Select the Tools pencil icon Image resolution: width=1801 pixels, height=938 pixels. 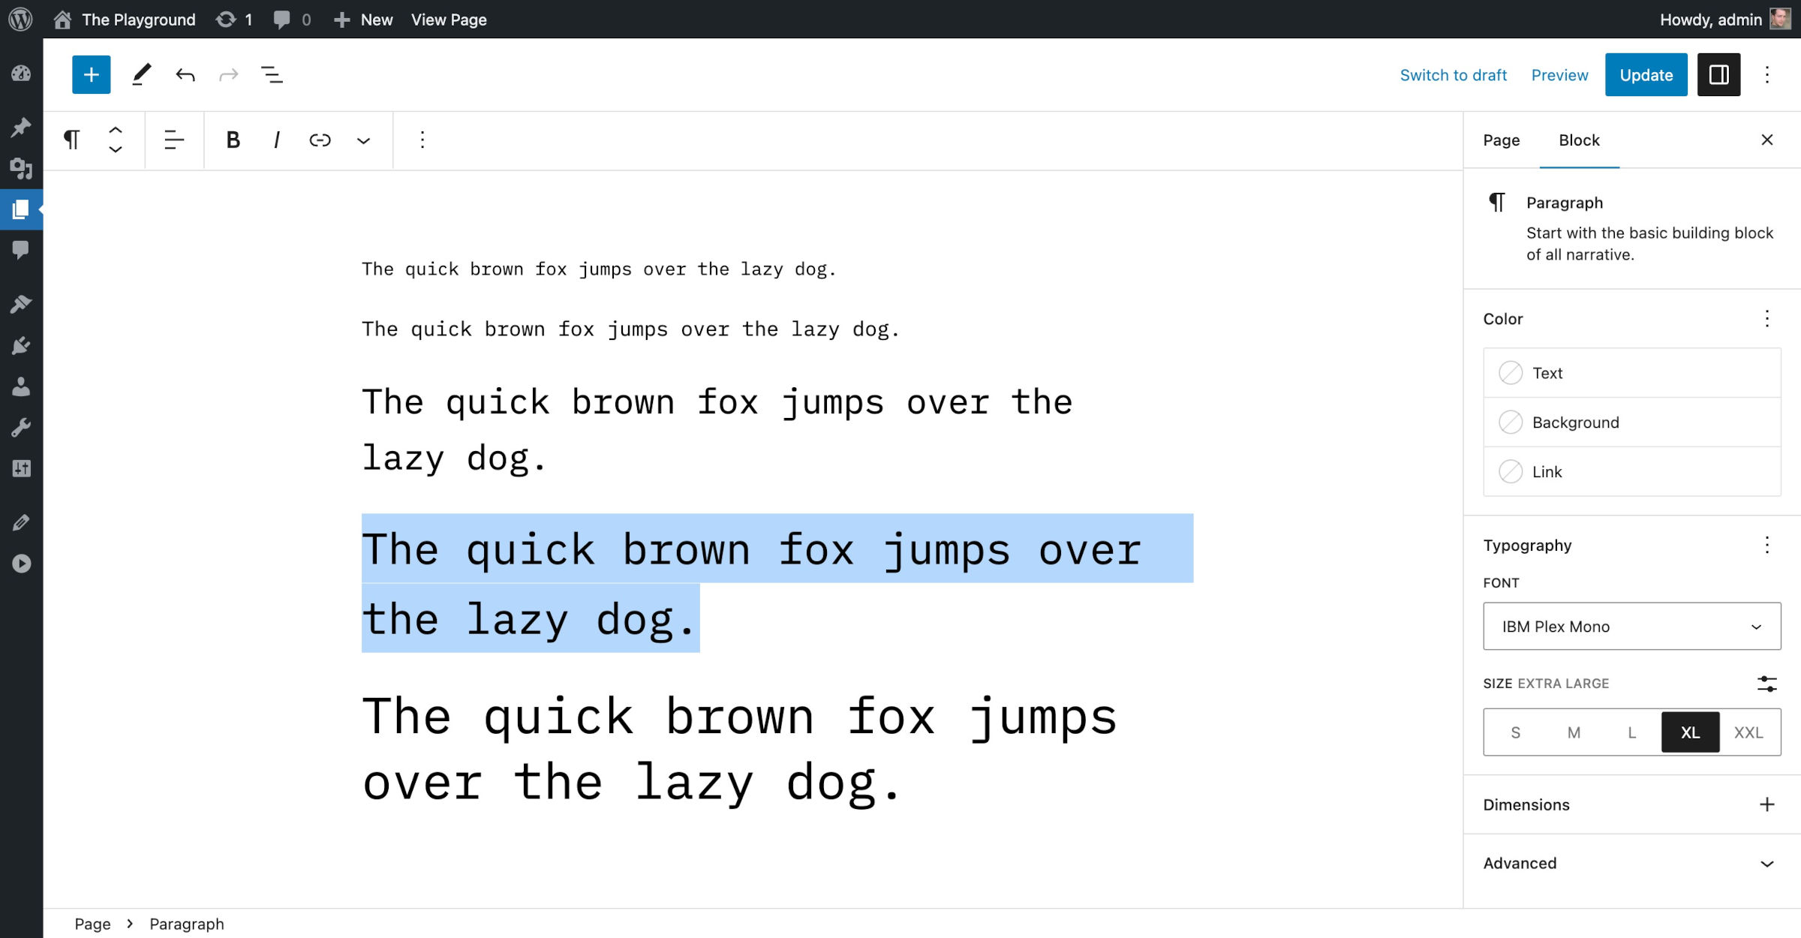click(141, 74)
